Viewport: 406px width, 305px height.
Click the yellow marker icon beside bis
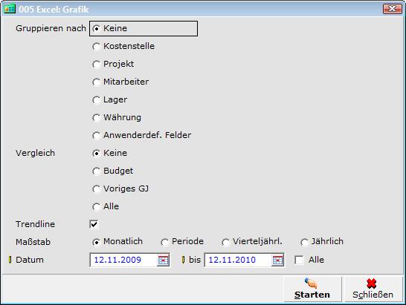[184, 260]
